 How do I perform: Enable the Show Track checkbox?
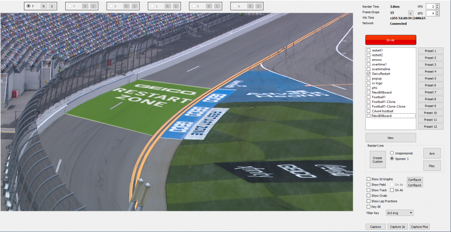pos(368,190)
